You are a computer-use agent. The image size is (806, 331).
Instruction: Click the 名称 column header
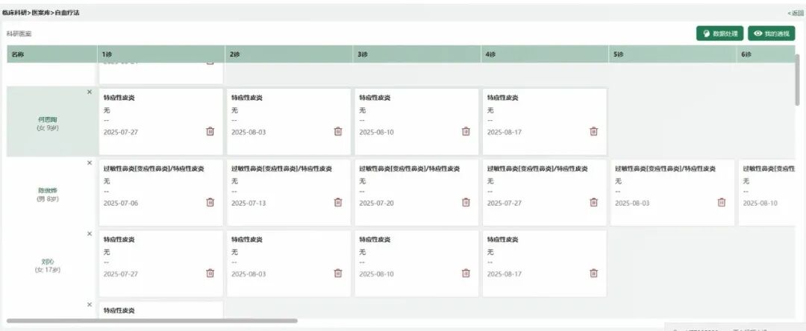[x=52, y=54]
